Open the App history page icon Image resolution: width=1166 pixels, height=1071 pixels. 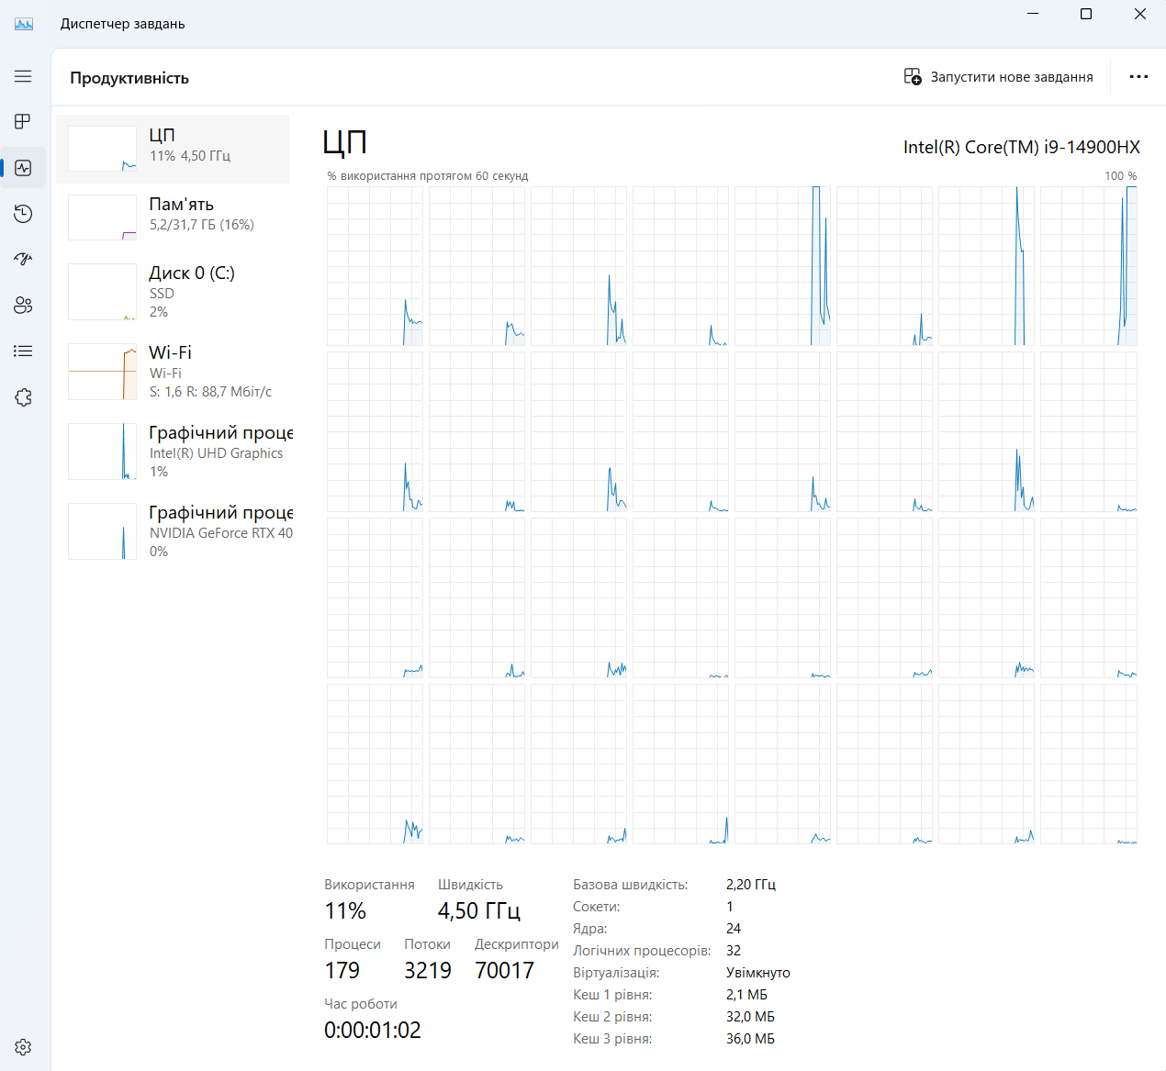(x=23, y=214)
